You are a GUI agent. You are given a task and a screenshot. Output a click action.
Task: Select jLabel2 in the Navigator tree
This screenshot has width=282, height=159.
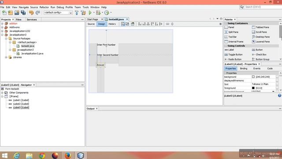tap(21, 104)
